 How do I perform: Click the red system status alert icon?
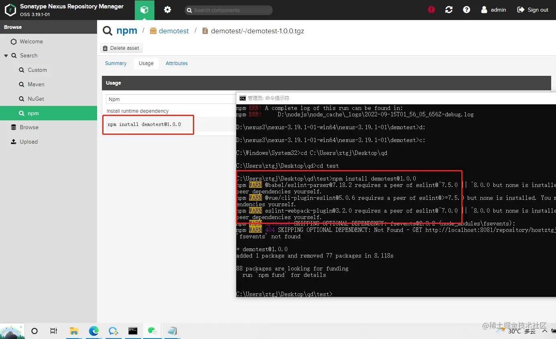[432, 10]
